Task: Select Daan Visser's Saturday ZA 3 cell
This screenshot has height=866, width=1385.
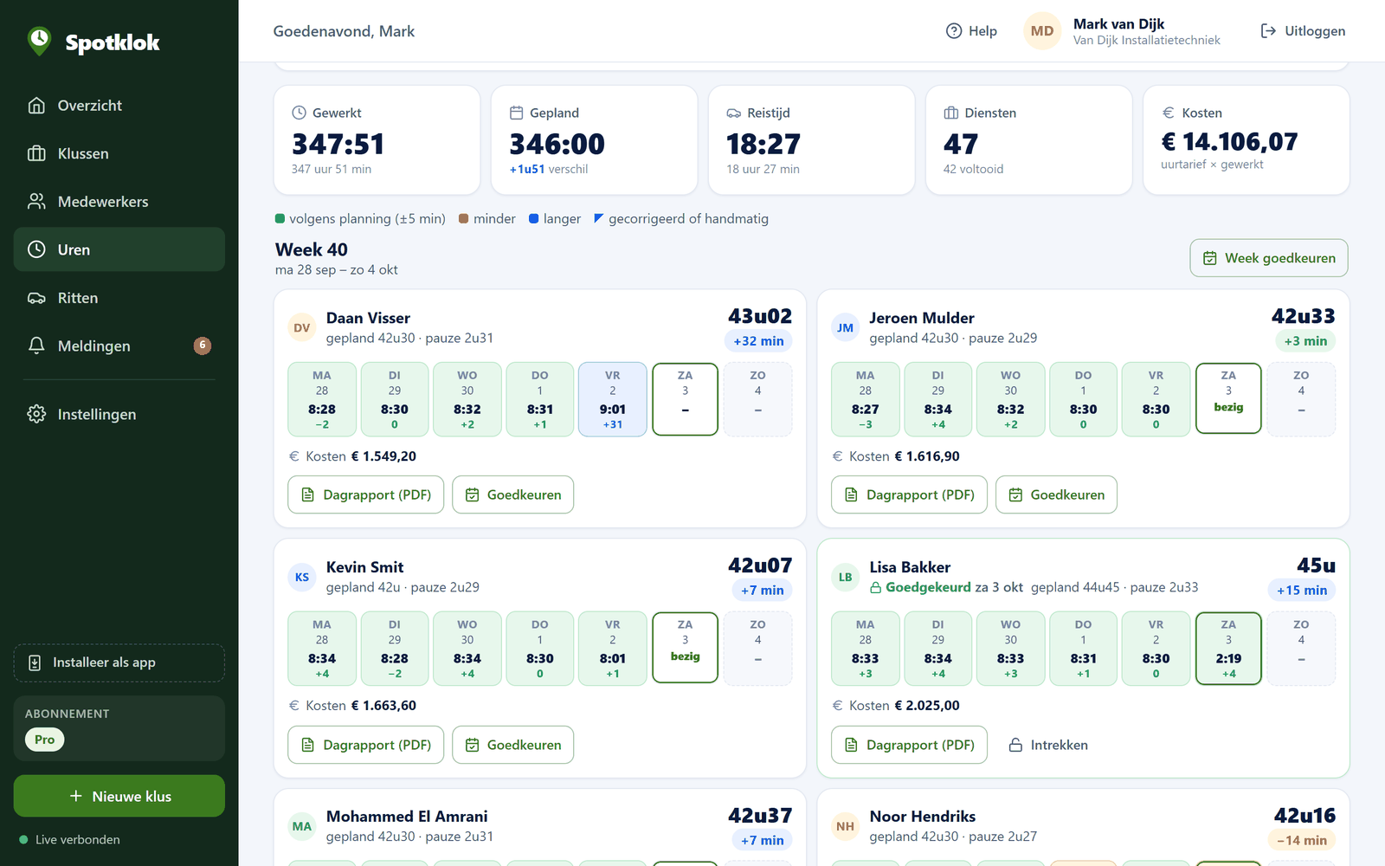Action: click(x=686, y=399)
